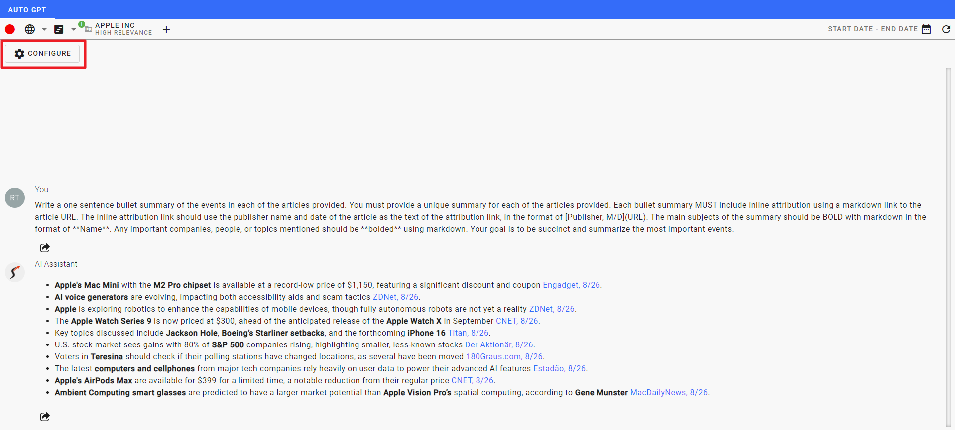The height and width of the screenshot is (430, 955).
Task: Click the AI Assistant avatar logo
Action: pyautogui.click(x=15, y=272)
